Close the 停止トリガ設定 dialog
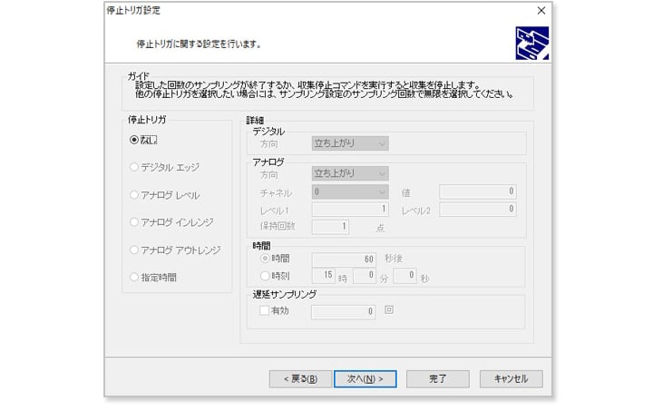The height and width of the screenshot is (412, 653). click(541, 10)
